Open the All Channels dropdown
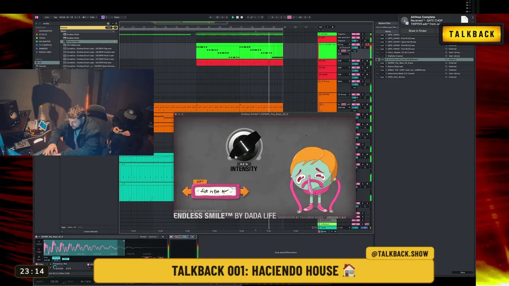Viewport: 509px width, 286px height. click(344, 47)
